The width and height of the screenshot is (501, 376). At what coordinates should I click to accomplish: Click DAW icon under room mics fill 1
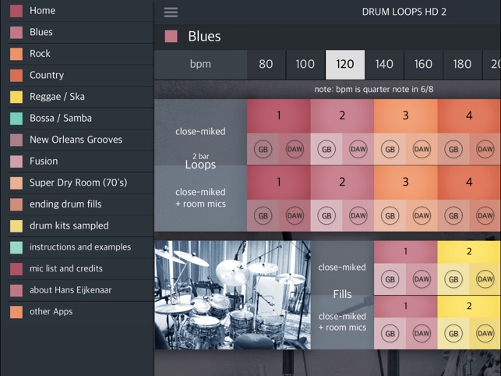(422, 333)
